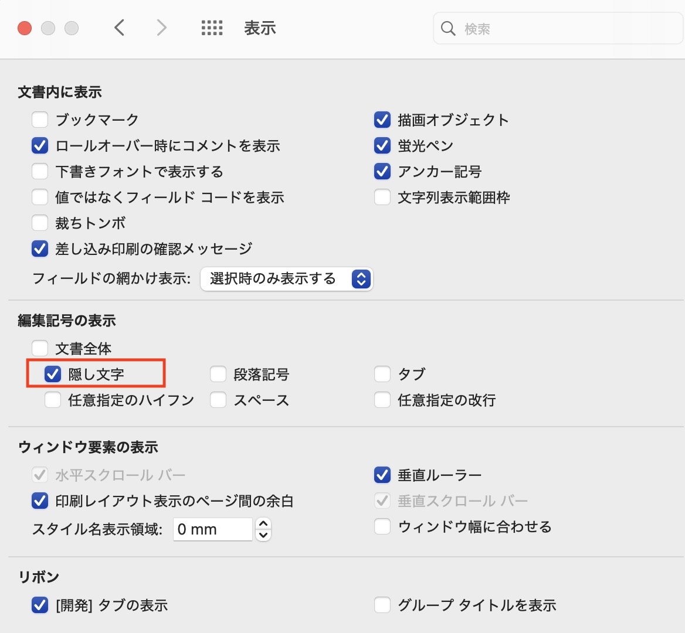The height and width of the screenshot is (633, 685).
Task: Enable グループ タイトルを表示 checkbox
Action: click(382, 605)
